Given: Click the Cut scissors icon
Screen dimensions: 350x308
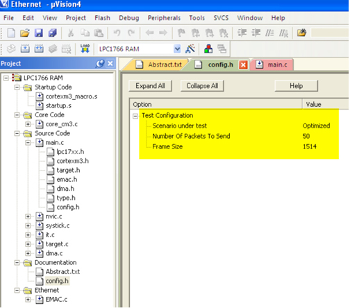Looking at the screenshot, I should pyautogui.click(x=71, y=33).
